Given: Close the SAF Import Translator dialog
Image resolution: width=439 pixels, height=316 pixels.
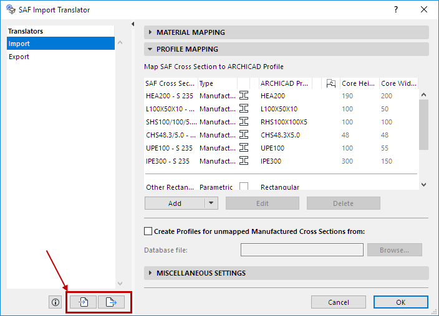Looking at the screenshot, I should pyautogui.click(x=424, y=9).
